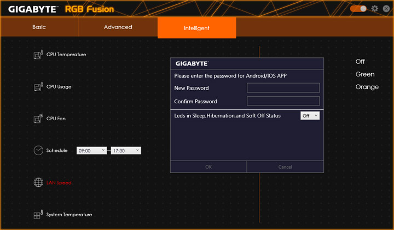
Task: Click the Schedule clock icon
Action: coord(38,150)
